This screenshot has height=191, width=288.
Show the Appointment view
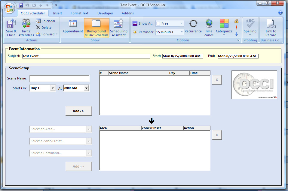click(x=73, y=28)
